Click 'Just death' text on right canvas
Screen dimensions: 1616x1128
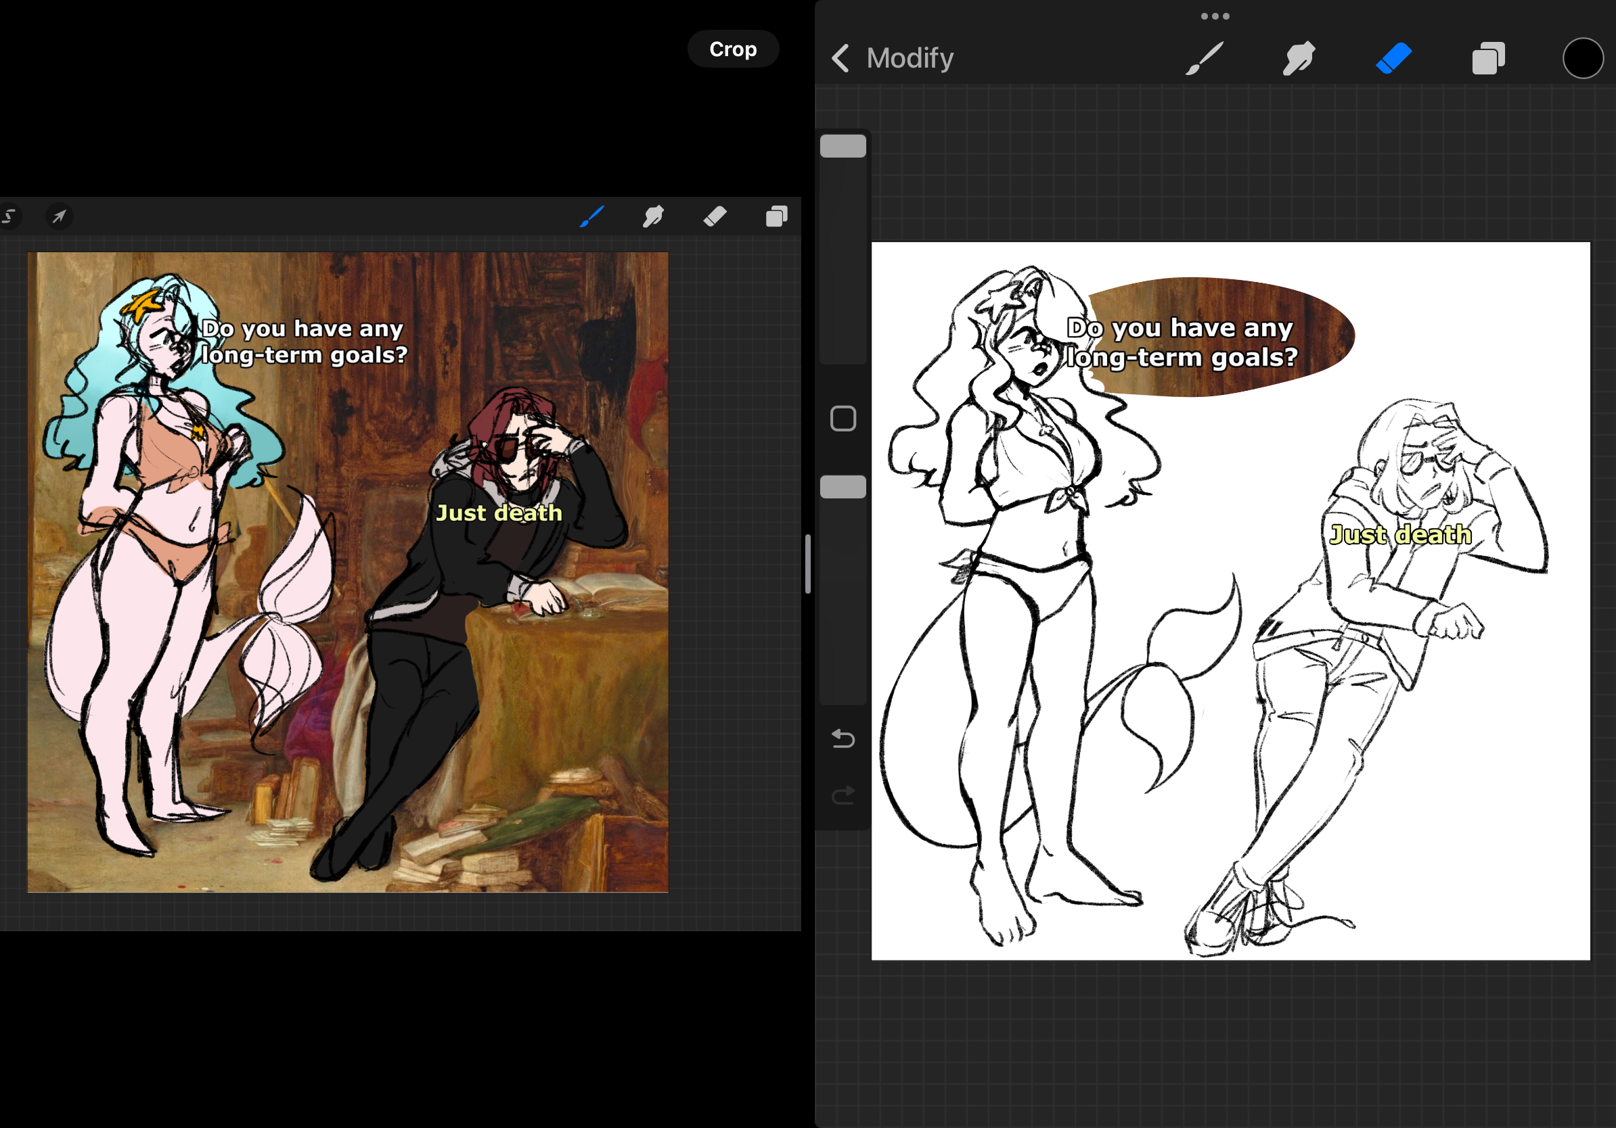[x=1401, y=535]
